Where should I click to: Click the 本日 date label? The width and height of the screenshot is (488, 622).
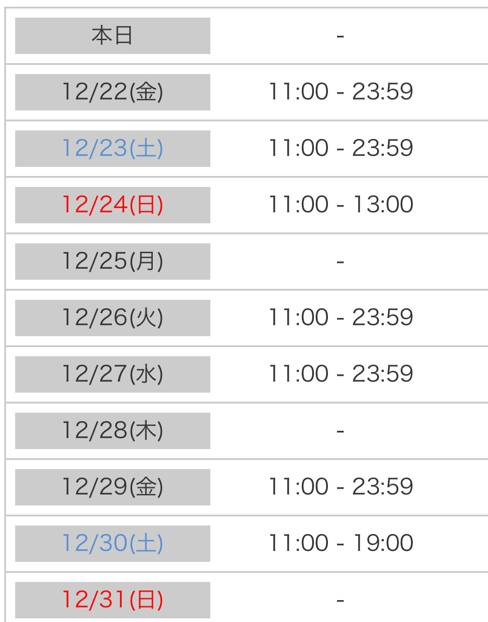112,36
